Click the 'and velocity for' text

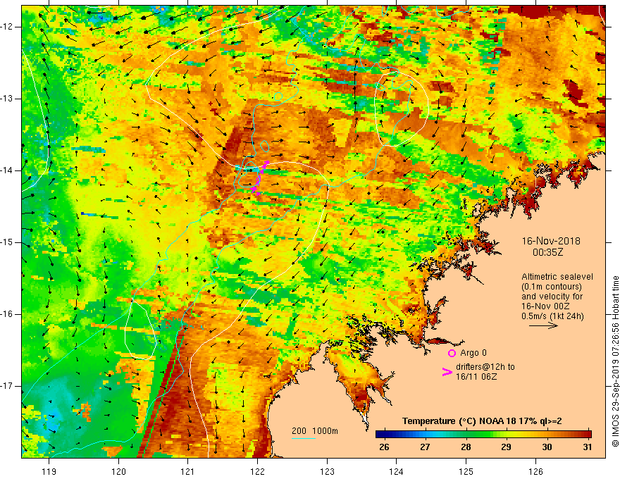click(552, 297)
